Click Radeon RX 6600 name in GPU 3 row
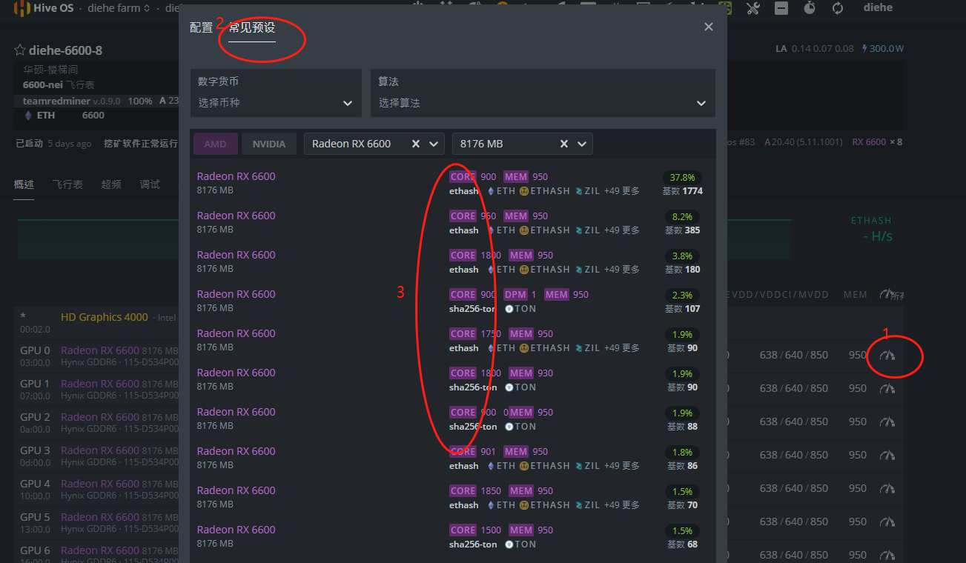Viewport: 966px width, 563px height. point(100,450)
